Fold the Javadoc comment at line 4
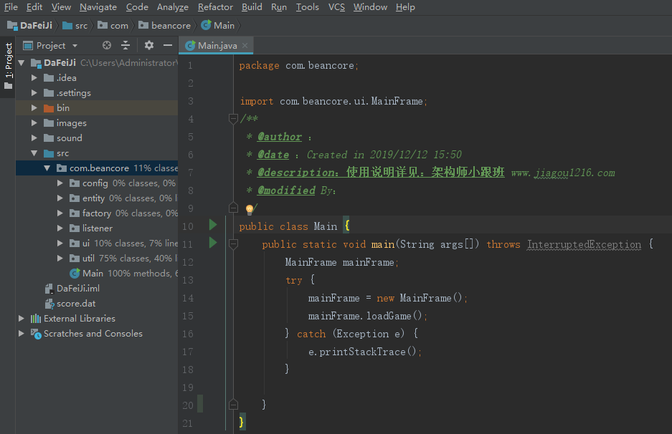The width and height of the screenshot is (672, 434). coord(233,119)
